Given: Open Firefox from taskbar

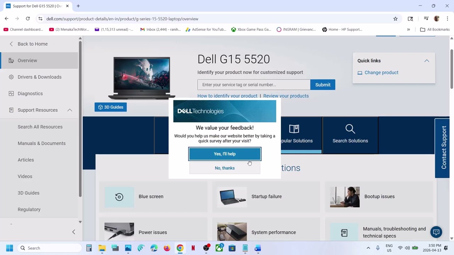Looking at the screenshot, I should pyautogui.click(x=167, y=248).
